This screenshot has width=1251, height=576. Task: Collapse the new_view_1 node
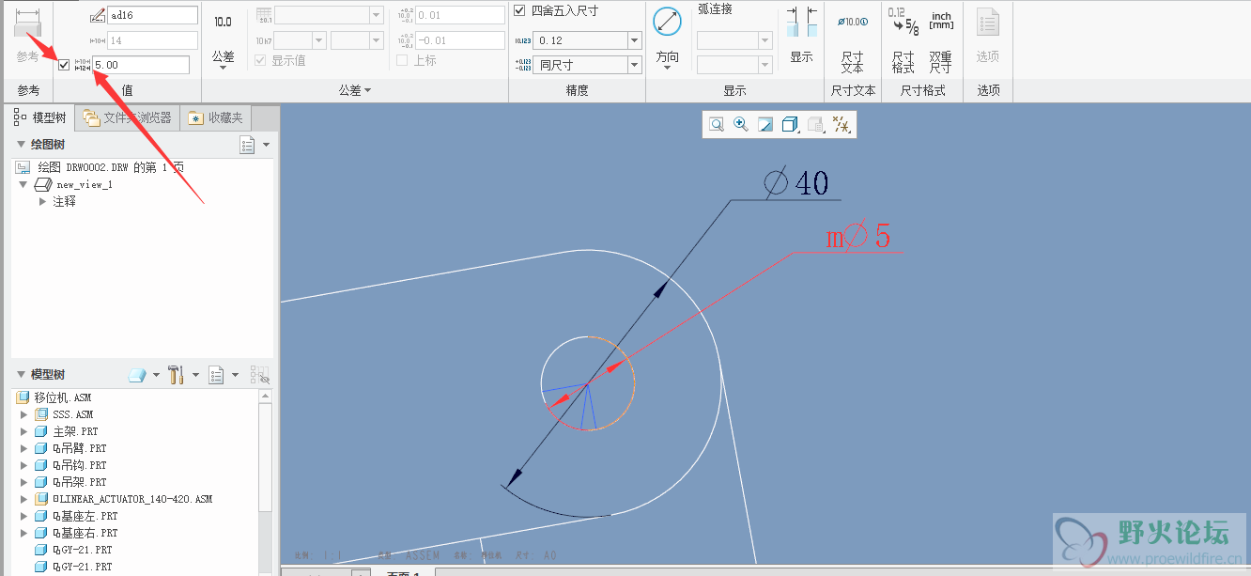pyautogui.click(x=23, y=184)
